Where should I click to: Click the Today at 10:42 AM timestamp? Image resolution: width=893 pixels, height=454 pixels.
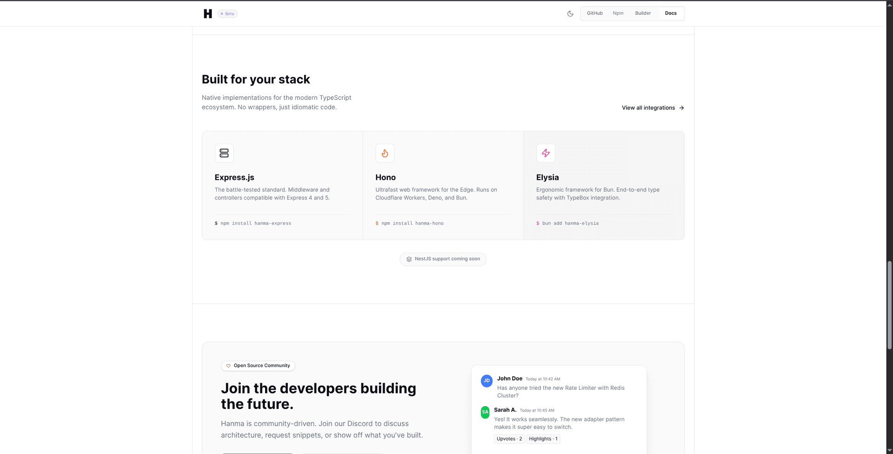tap(543, 379)
